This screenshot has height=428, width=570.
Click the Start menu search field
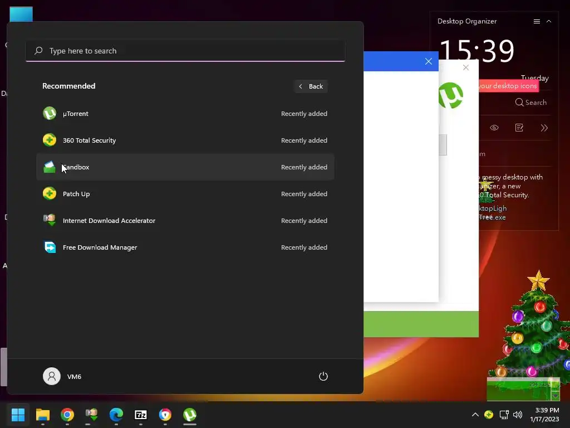click(x=185, y=51)
